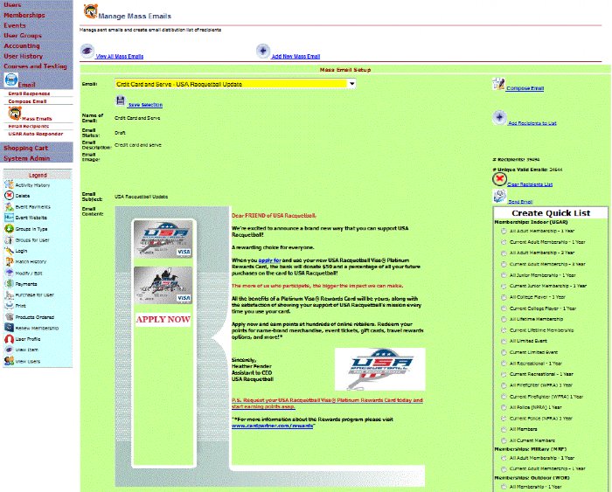Image resolution: width=612 pixels, height=492 pixels.
Task: Click the floppy disk Save Selection icon
Action: [121, 100]
